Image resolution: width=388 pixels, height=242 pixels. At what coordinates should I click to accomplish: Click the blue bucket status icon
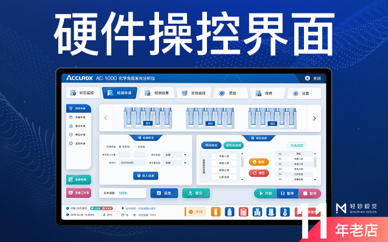(271, 212)
